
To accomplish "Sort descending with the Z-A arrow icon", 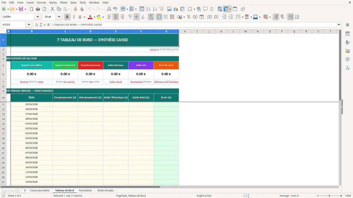I will pyautogui.click(x=155, y=9).
